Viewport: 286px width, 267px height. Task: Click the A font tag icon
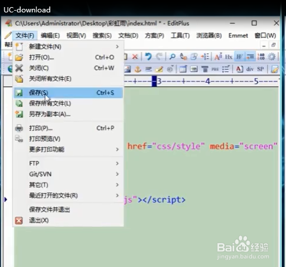tap(239, 69)
